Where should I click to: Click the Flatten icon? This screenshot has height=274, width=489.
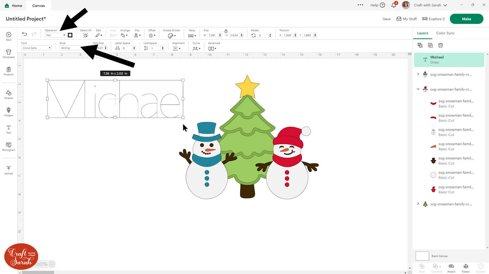point(466,268)
